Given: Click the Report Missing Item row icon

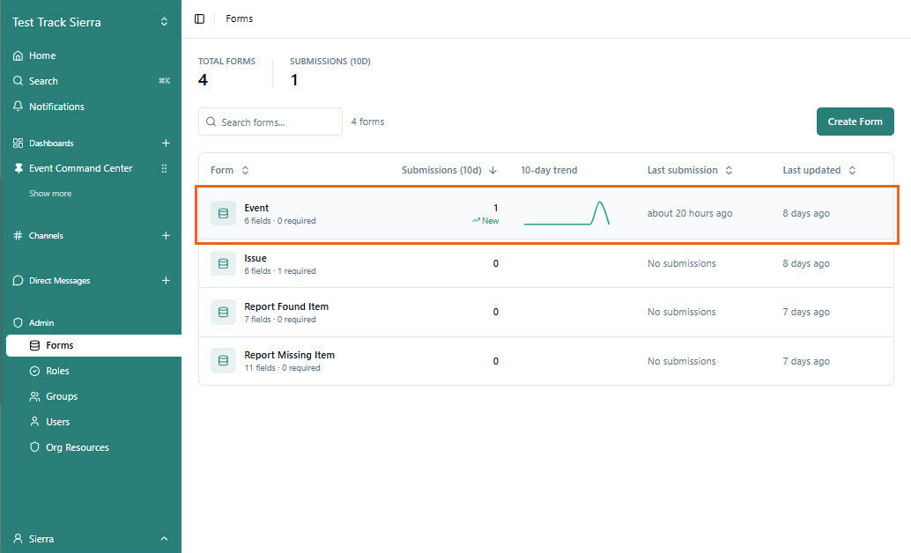Looking at the screenshot, I should (223, 361).
